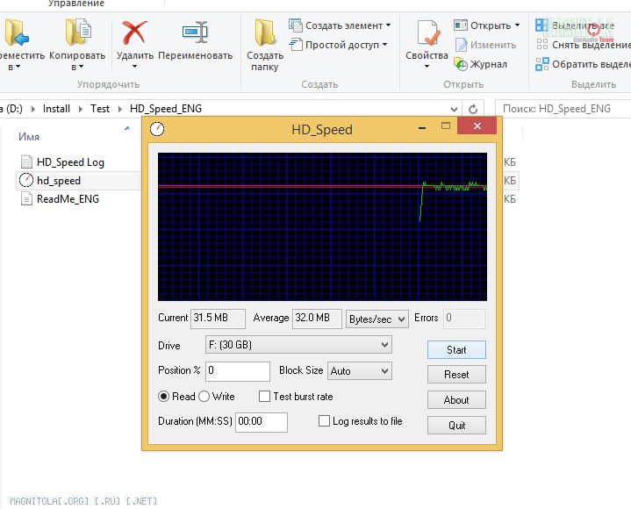
Task: Click the red Delete X icon
Action: coord(134,32)
